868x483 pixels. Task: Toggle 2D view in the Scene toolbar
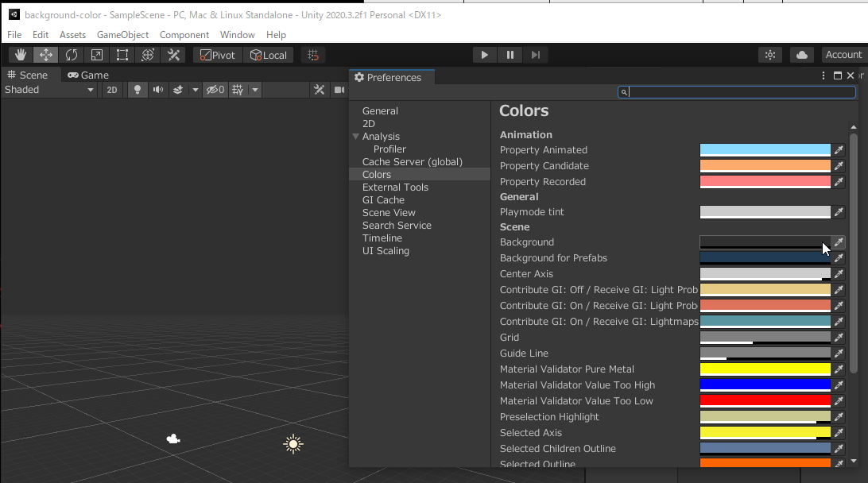pos(111,89)
